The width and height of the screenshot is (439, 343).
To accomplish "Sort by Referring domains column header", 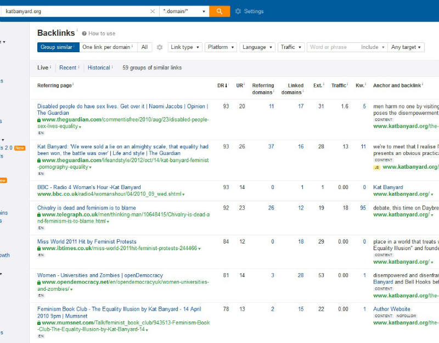I will (263, 88).
